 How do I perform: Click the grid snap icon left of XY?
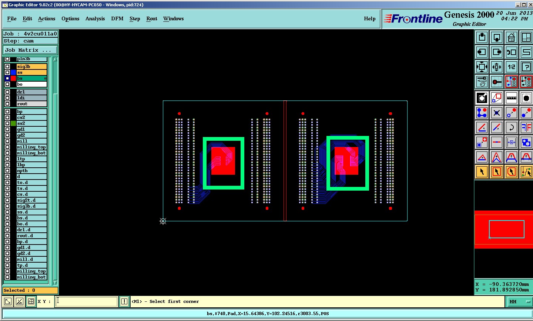pyautogui.click(x=31, y=301)
